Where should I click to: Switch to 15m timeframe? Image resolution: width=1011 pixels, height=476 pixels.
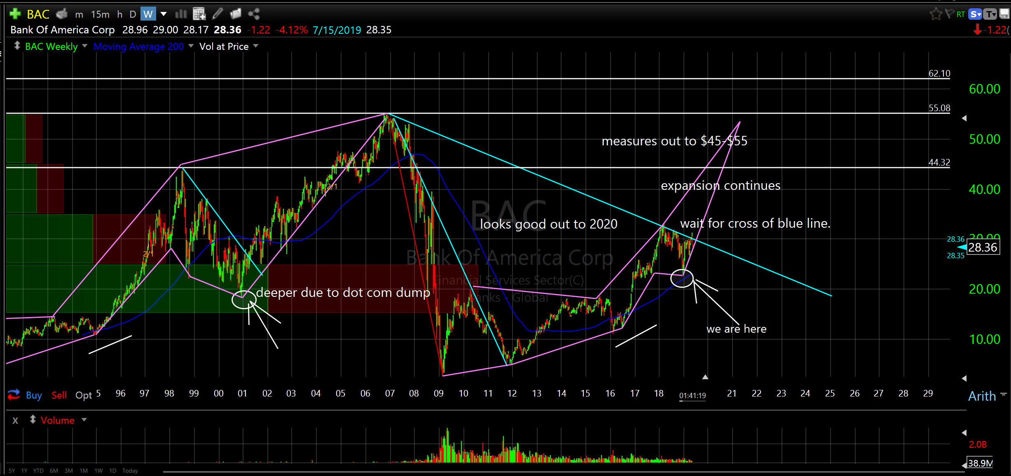pyautogui.click(x=100, y=14)
